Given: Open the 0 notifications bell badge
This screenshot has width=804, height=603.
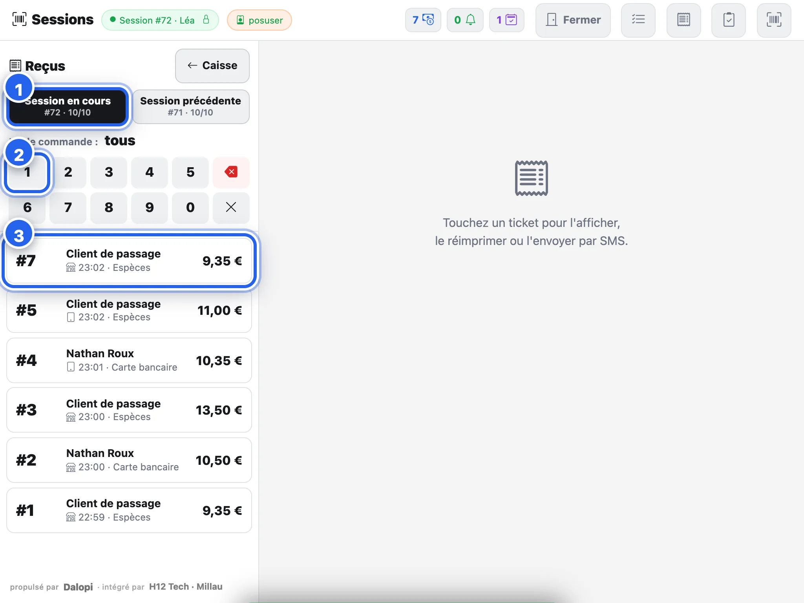Looking at the screenshot, I should pyautogui.click(x=465, y=20).
